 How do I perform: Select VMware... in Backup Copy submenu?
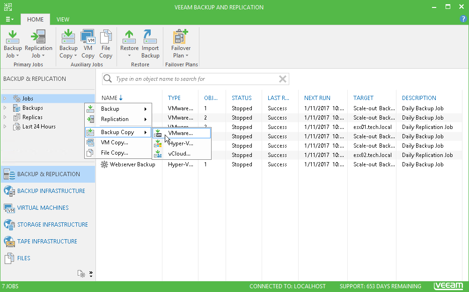click(x=182, y=133)
